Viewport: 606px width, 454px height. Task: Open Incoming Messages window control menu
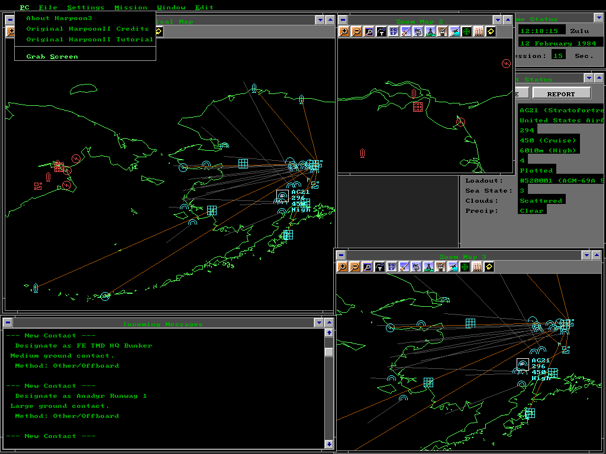8,323
